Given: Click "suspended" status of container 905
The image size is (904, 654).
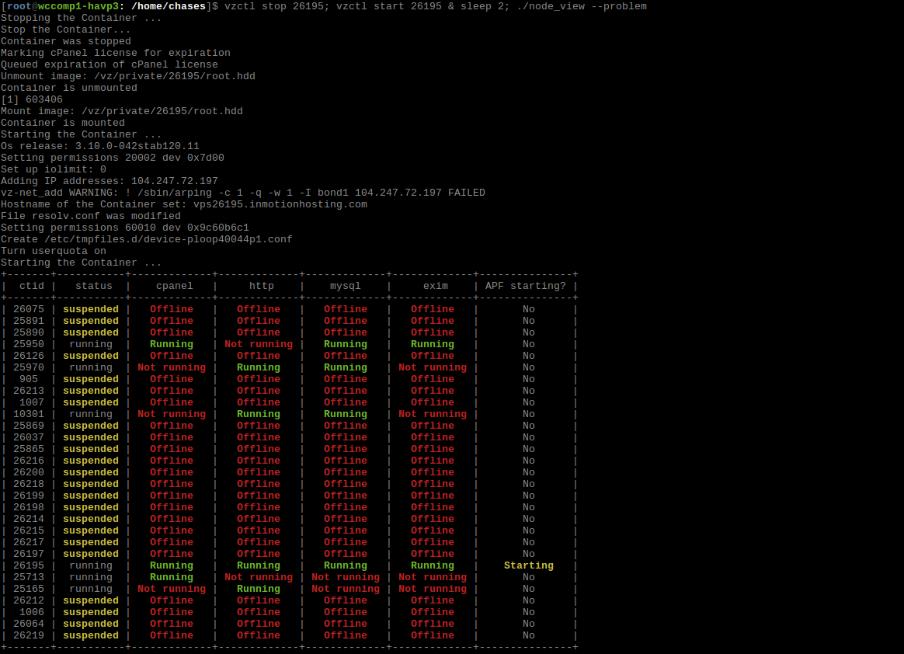Looking at the screenshot, I should click(91, 379).
